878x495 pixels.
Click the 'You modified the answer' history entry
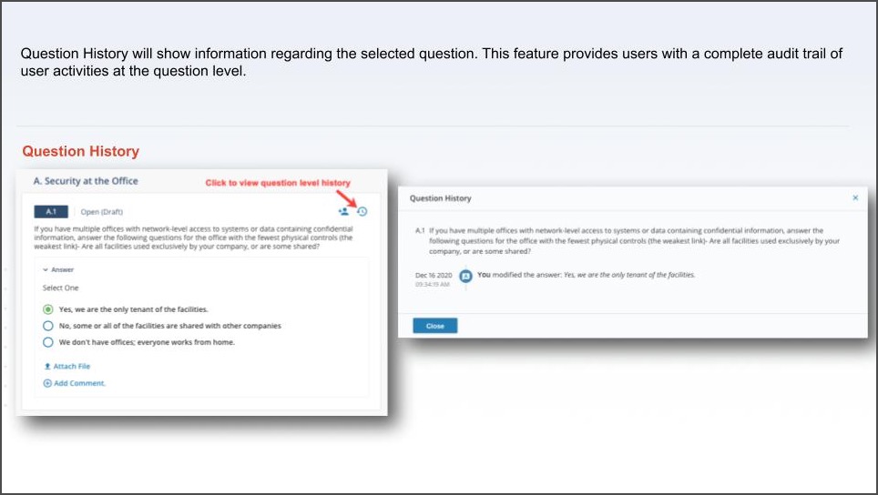586,275
